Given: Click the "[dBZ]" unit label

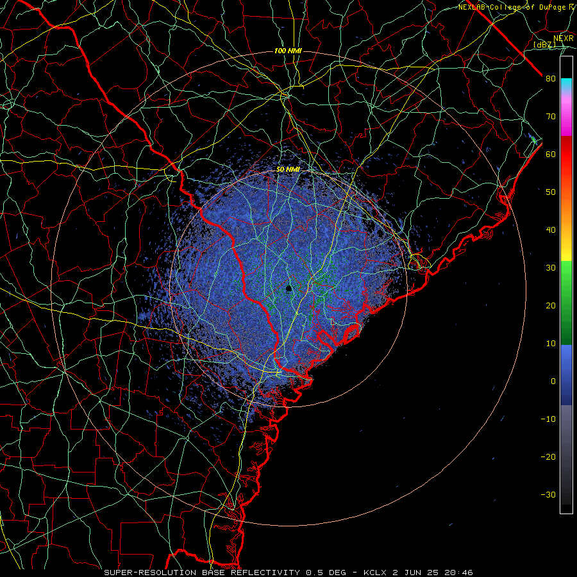Looking at the screenshot, I should pos(544,45).
